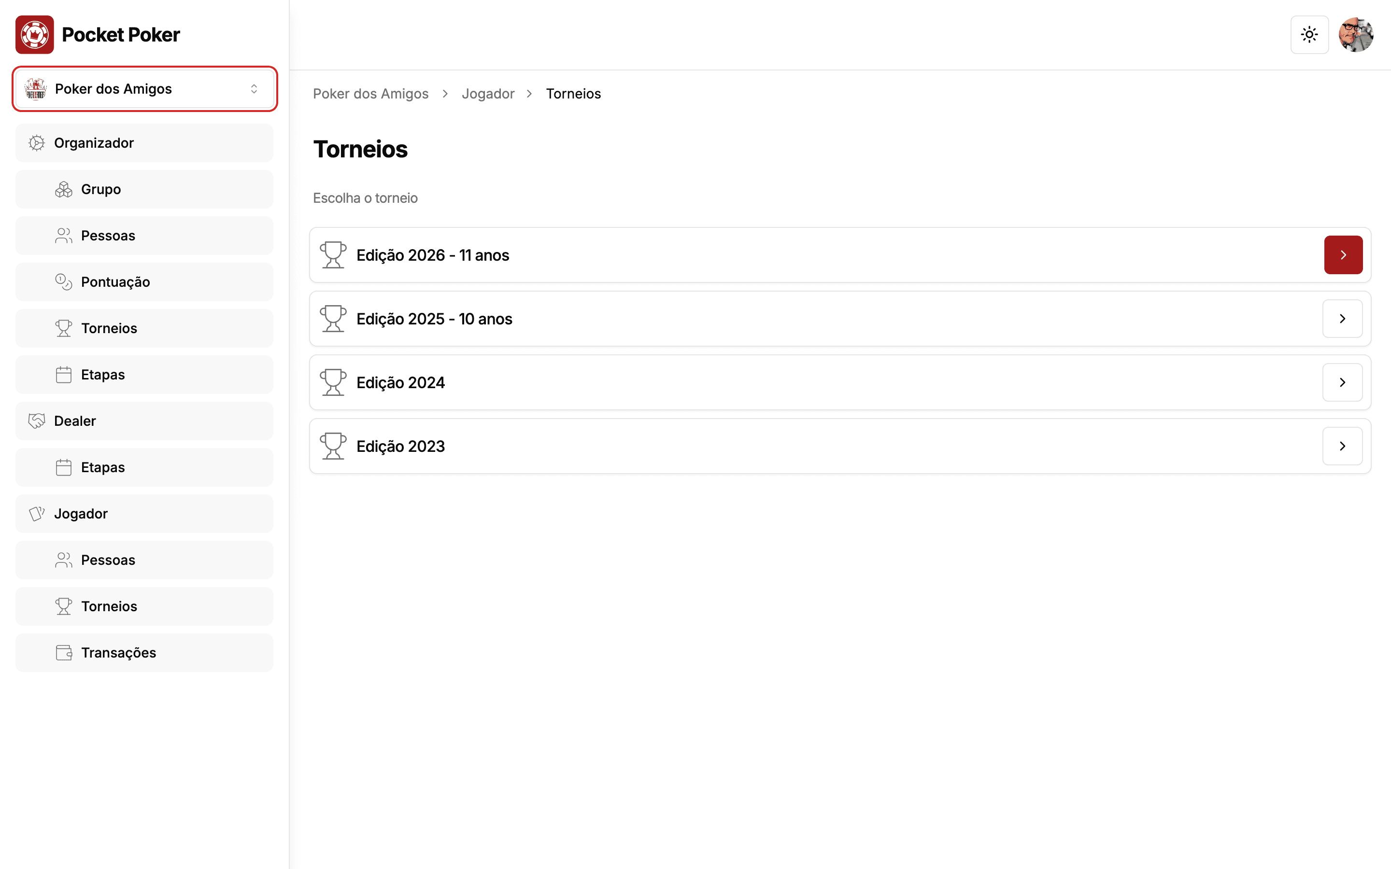
Task: Open the user avatar profile menu
Action: (1356, 34)
